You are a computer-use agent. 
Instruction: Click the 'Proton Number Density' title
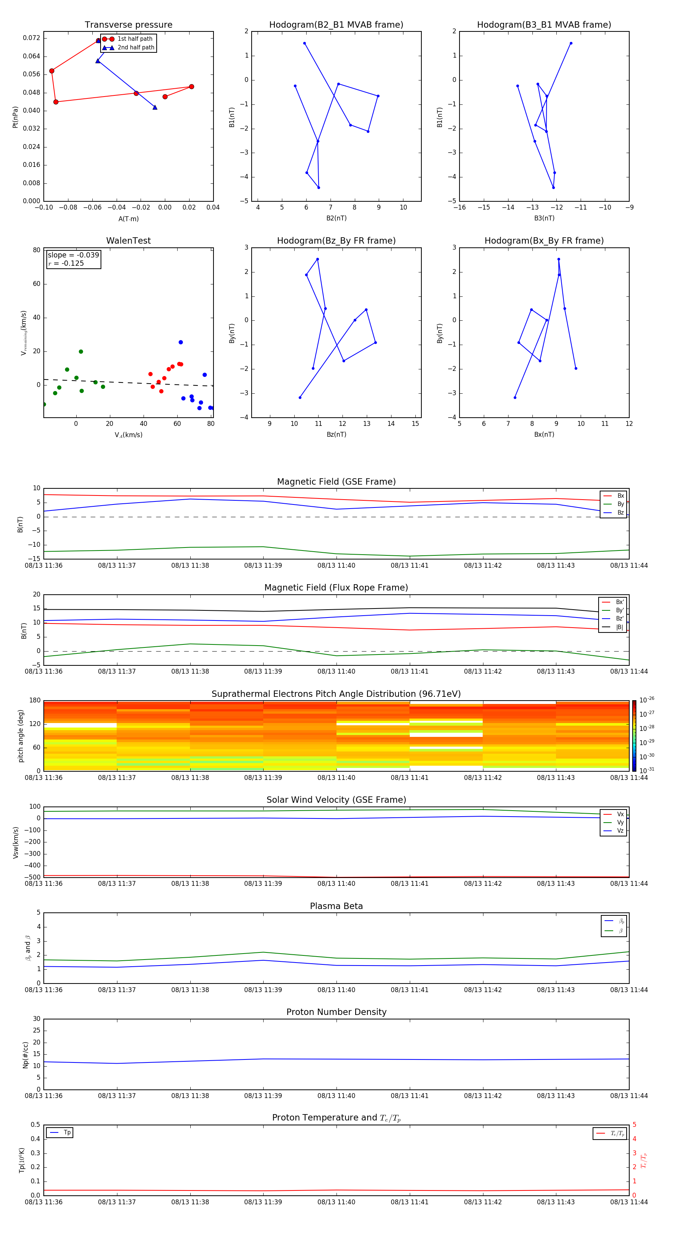(336, 1012)
